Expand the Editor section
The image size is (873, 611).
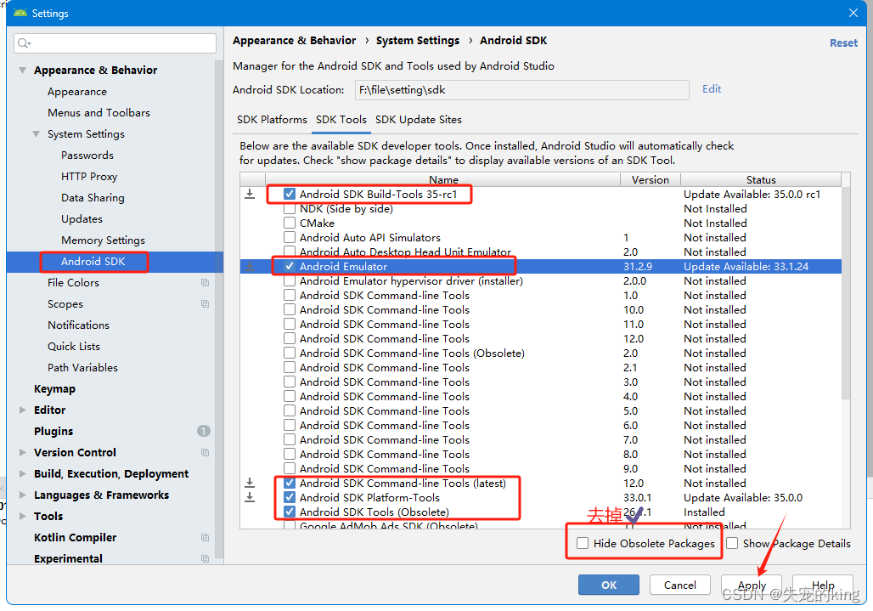pyautogui.click(x=22, y=410)
